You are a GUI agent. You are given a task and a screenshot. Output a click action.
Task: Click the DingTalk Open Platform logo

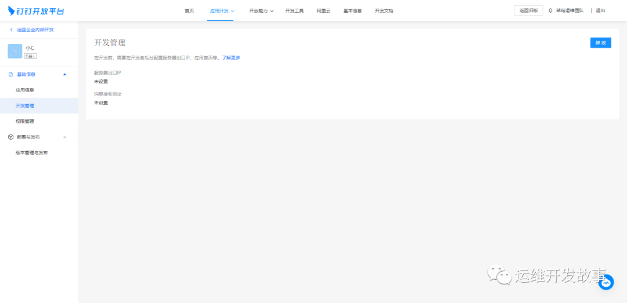pyautogui.click(x=36, y=10)
